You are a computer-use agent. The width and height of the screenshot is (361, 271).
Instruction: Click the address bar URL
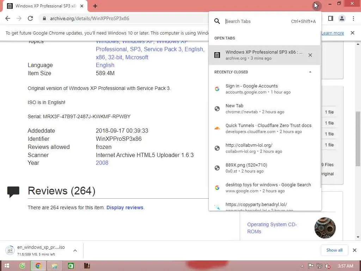89,18
